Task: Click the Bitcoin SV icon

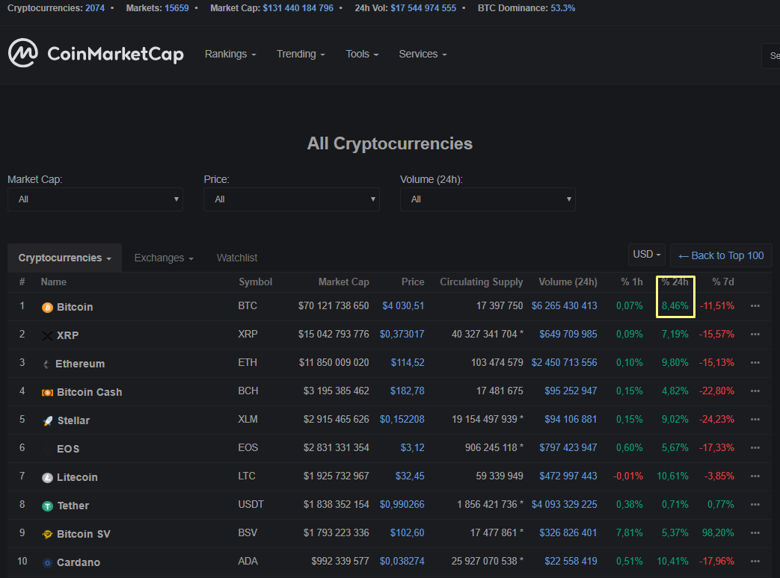Action: click(47, 534)
